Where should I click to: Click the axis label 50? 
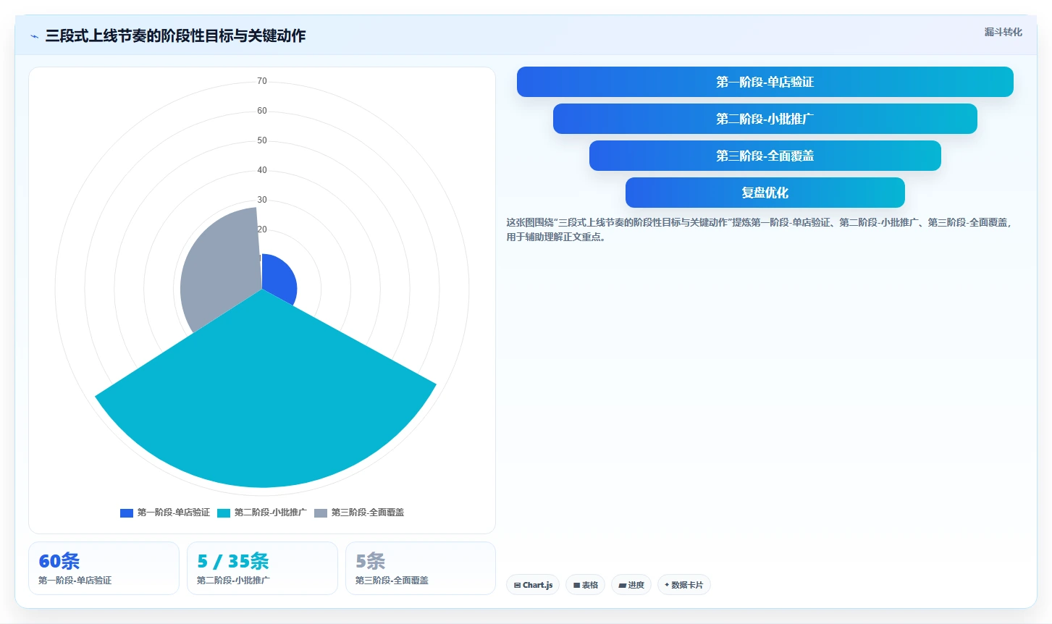click(x=262, y=140)
